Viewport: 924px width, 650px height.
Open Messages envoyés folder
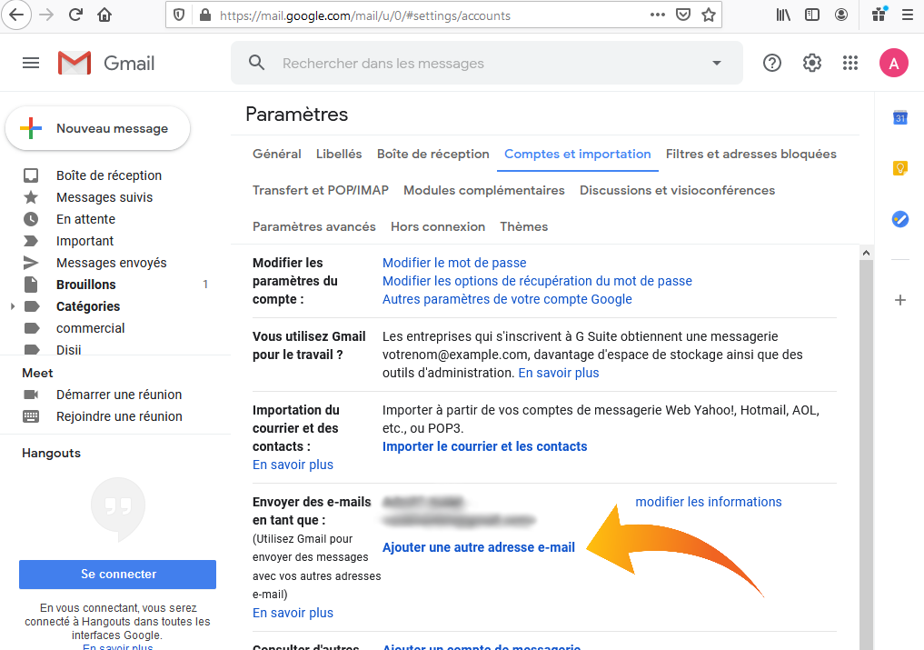(x=112, y=263)
